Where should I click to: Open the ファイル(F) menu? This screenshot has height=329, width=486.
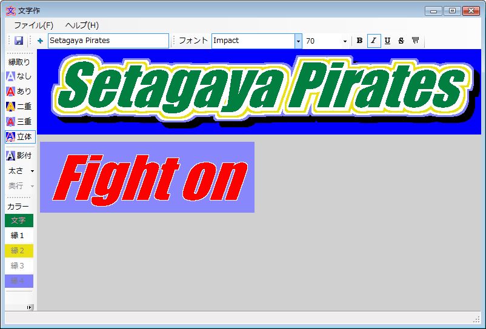tap(34, 25)
